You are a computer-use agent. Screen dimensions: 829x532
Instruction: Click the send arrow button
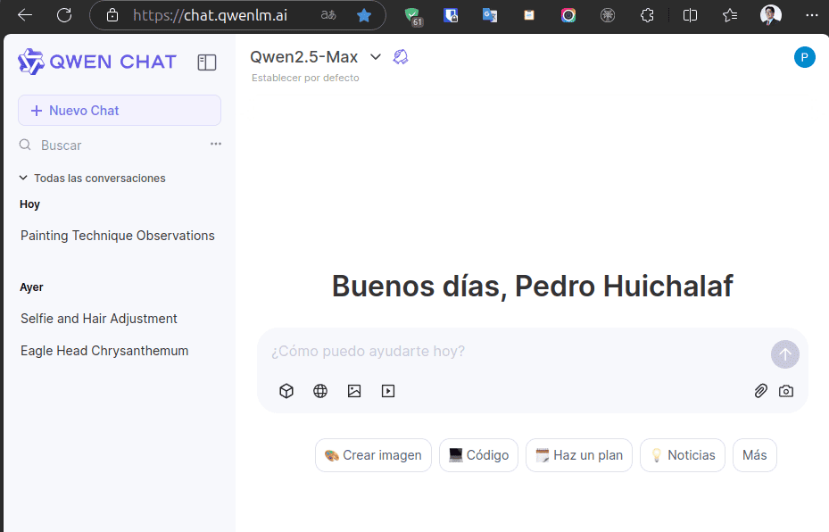[x=784, y=354]
